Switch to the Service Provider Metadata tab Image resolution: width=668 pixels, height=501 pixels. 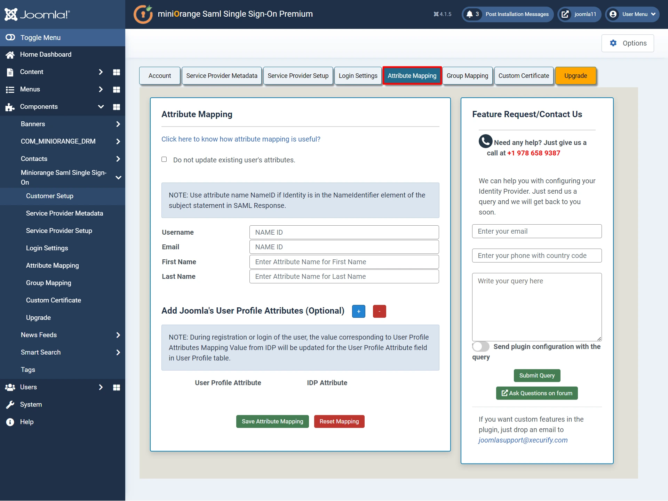[222, 75]
